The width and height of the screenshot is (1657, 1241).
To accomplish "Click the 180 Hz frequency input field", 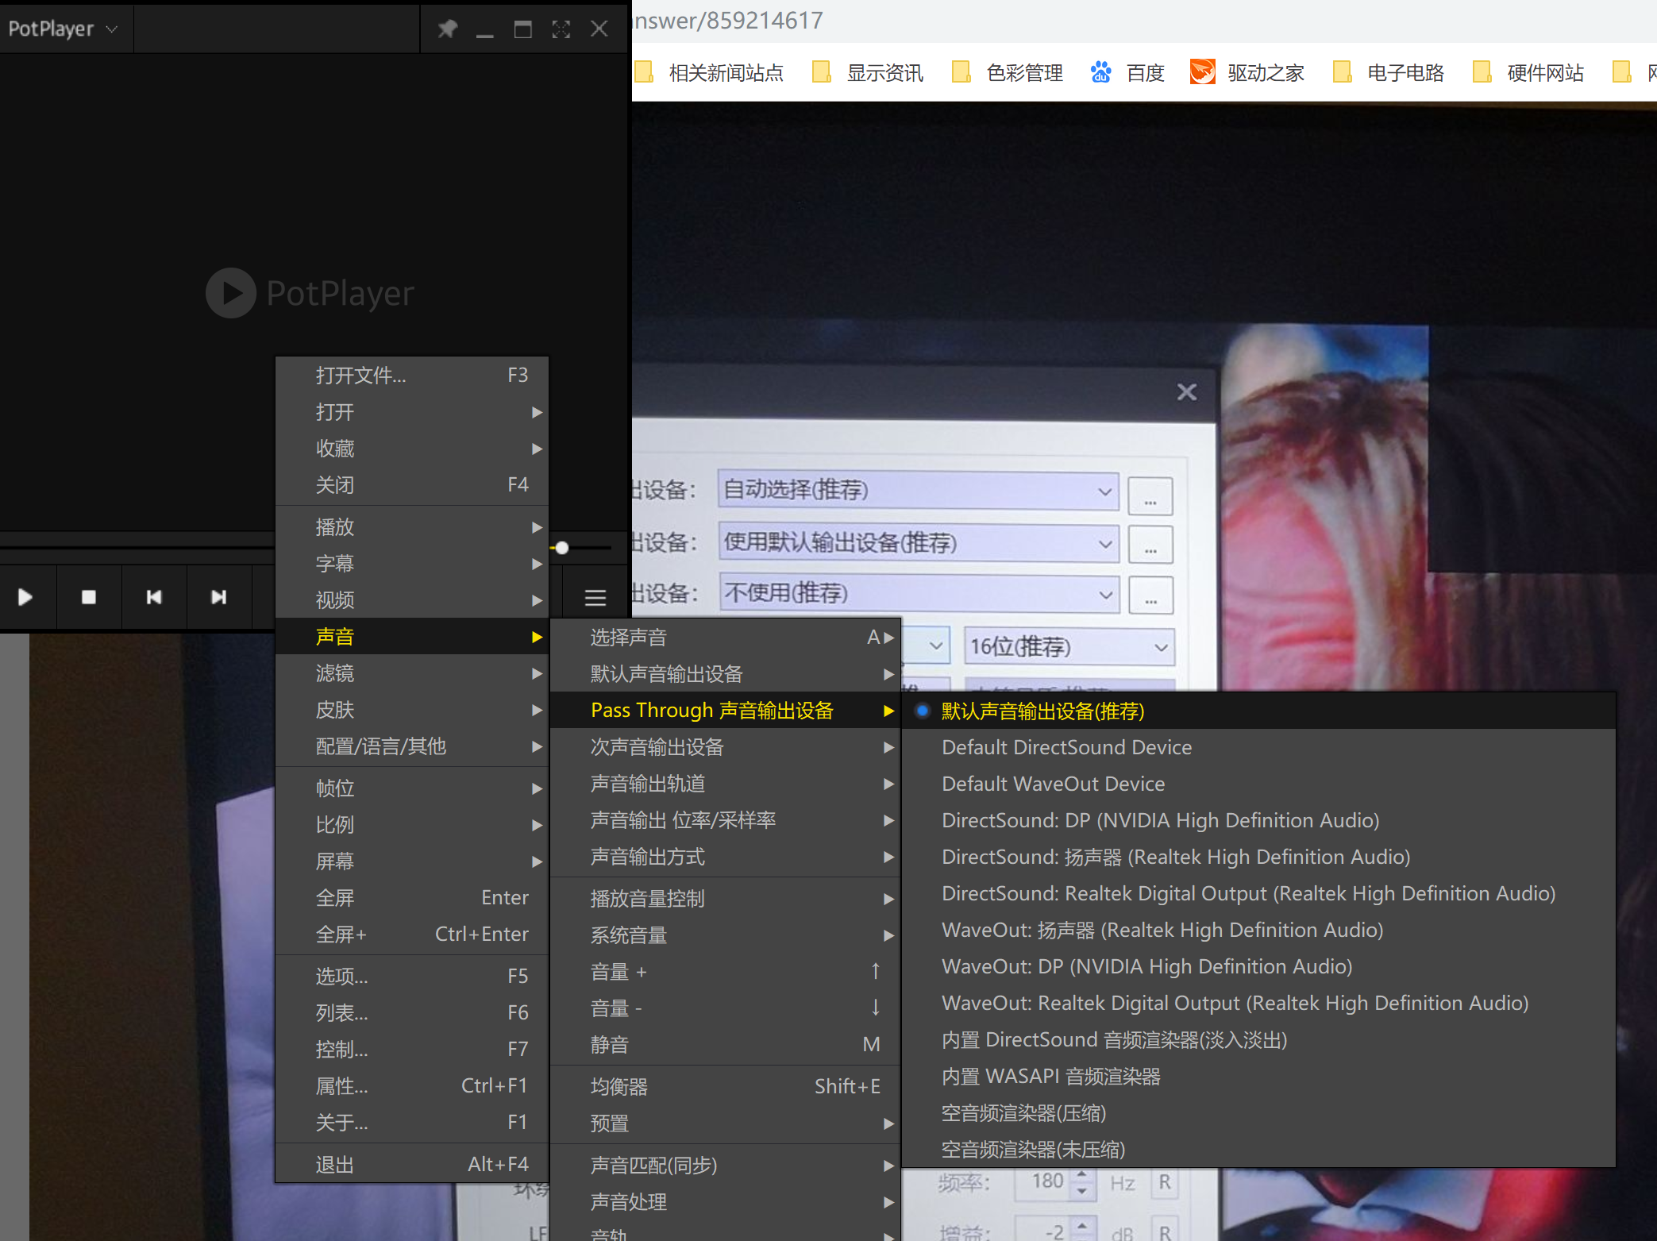I will (x=1046, y=1181).
